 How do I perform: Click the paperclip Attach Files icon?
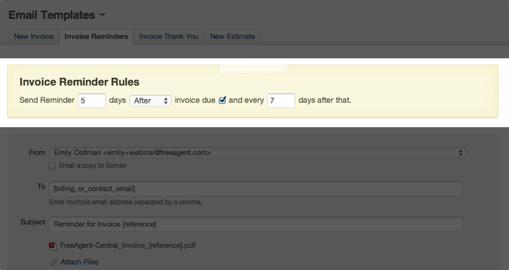53,262
